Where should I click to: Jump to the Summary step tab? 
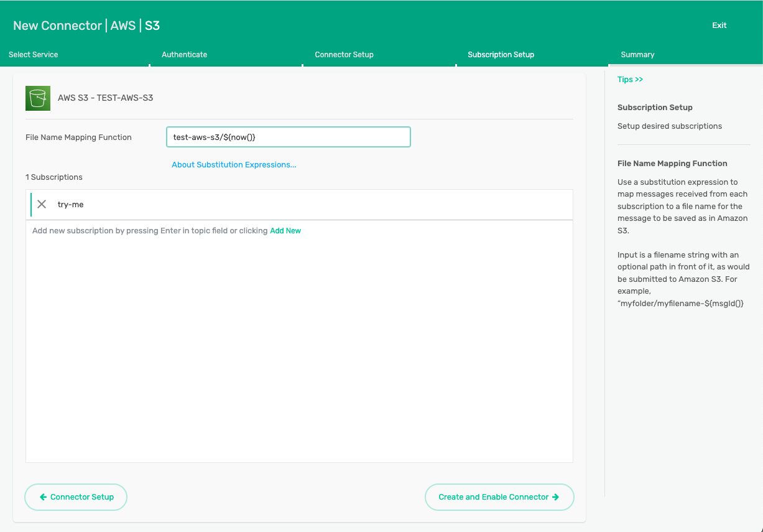(637, 55)
